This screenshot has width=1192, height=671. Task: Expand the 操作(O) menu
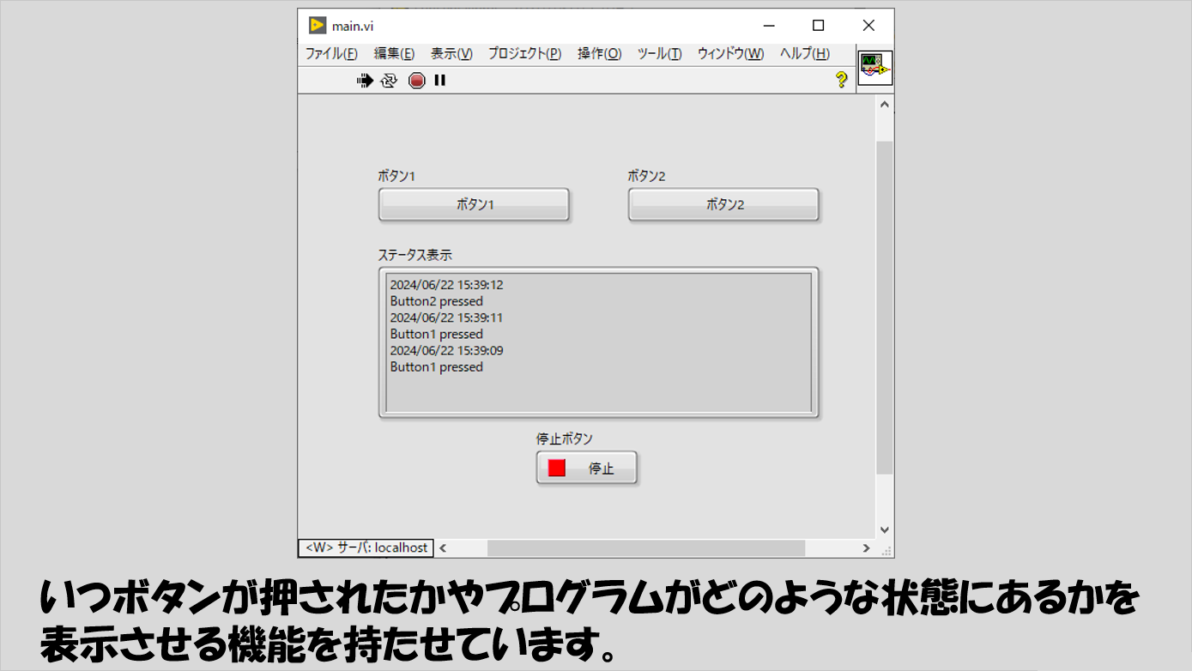599,54
